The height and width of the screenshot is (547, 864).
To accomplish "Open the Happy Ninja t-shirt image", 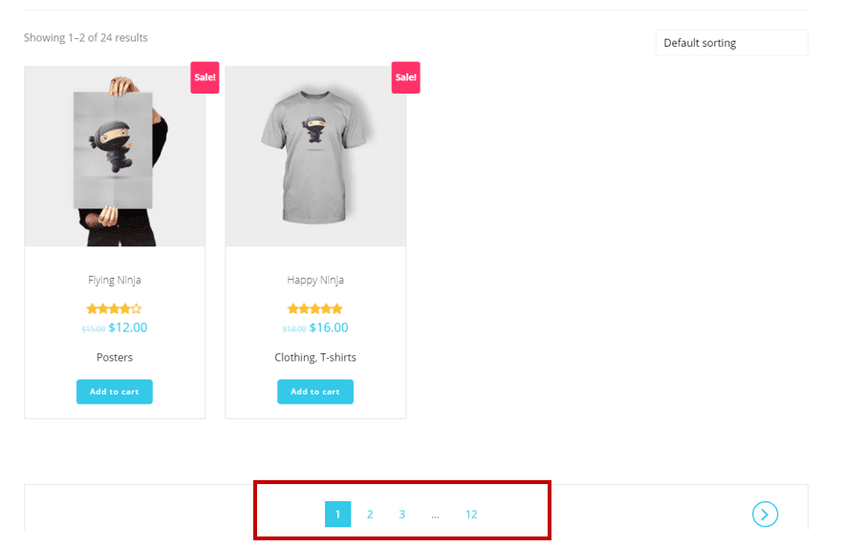I will point(315,158).
